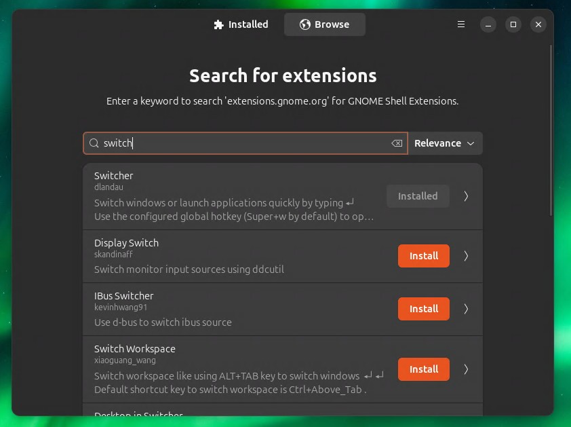Open the hamburger main menu
This screenshot has width=571, height=427.
pos(460,24)
